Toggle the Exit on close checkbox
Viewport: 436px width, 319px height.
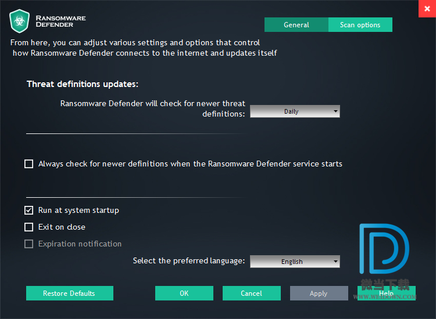coord(28,227)
